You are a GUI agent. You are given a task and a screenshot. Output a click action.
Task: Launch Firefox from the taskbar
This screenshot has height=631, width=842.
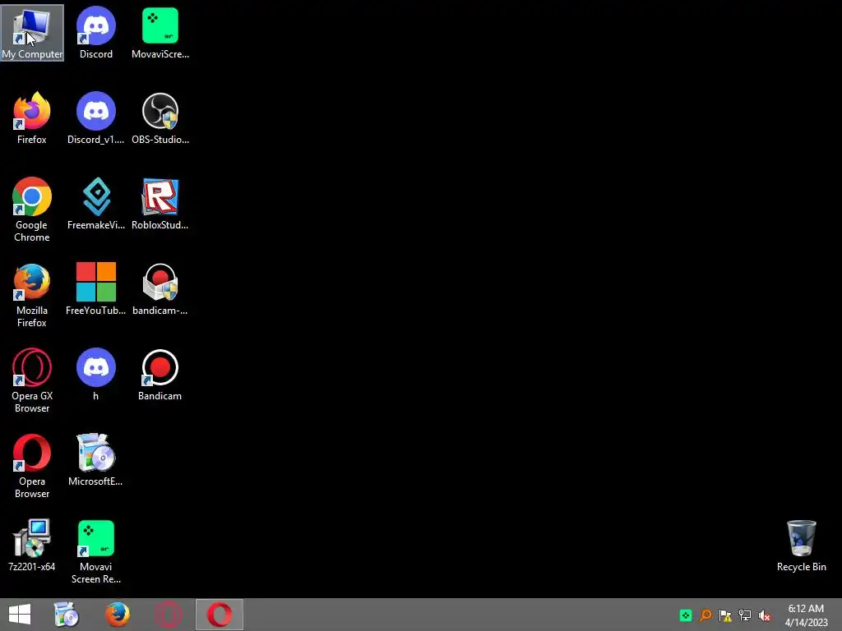(x=117, y=615)
